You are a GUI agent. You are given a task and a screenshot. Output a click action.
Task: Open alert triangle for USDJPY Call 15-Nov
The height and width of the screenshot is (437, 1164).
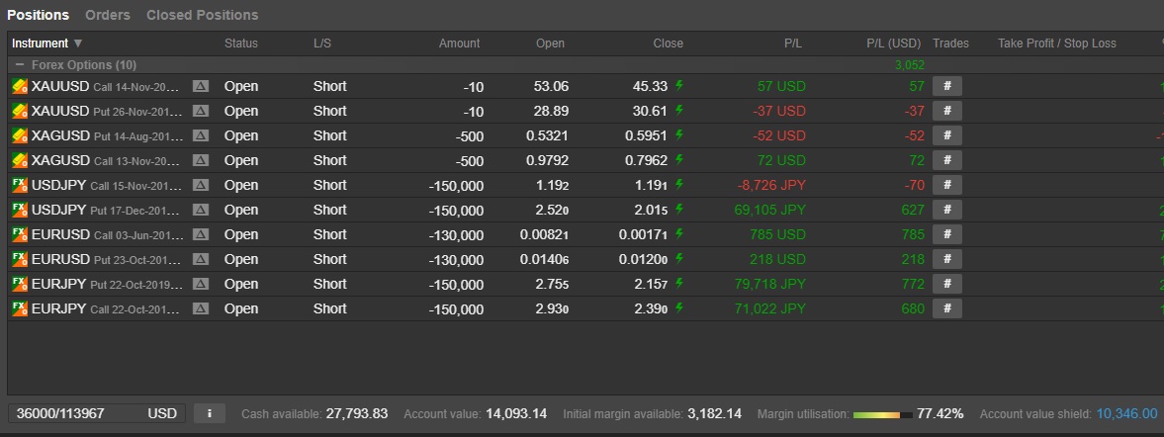point(201,185)
